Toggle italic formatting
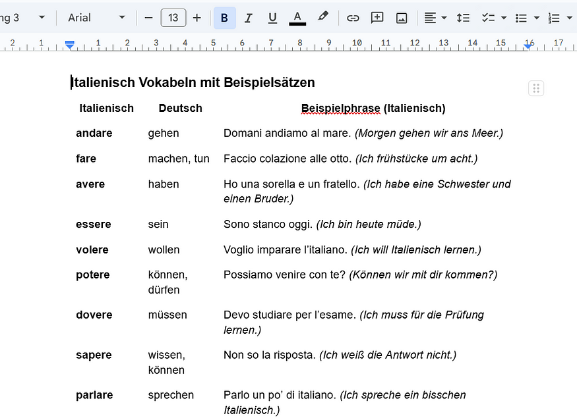 (x=249, y=18)
